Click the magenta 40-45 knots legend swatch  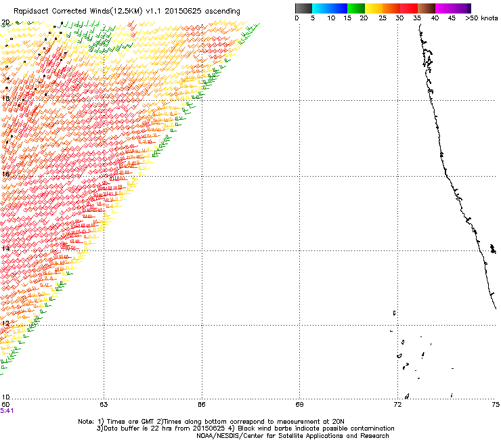point(444,8)
